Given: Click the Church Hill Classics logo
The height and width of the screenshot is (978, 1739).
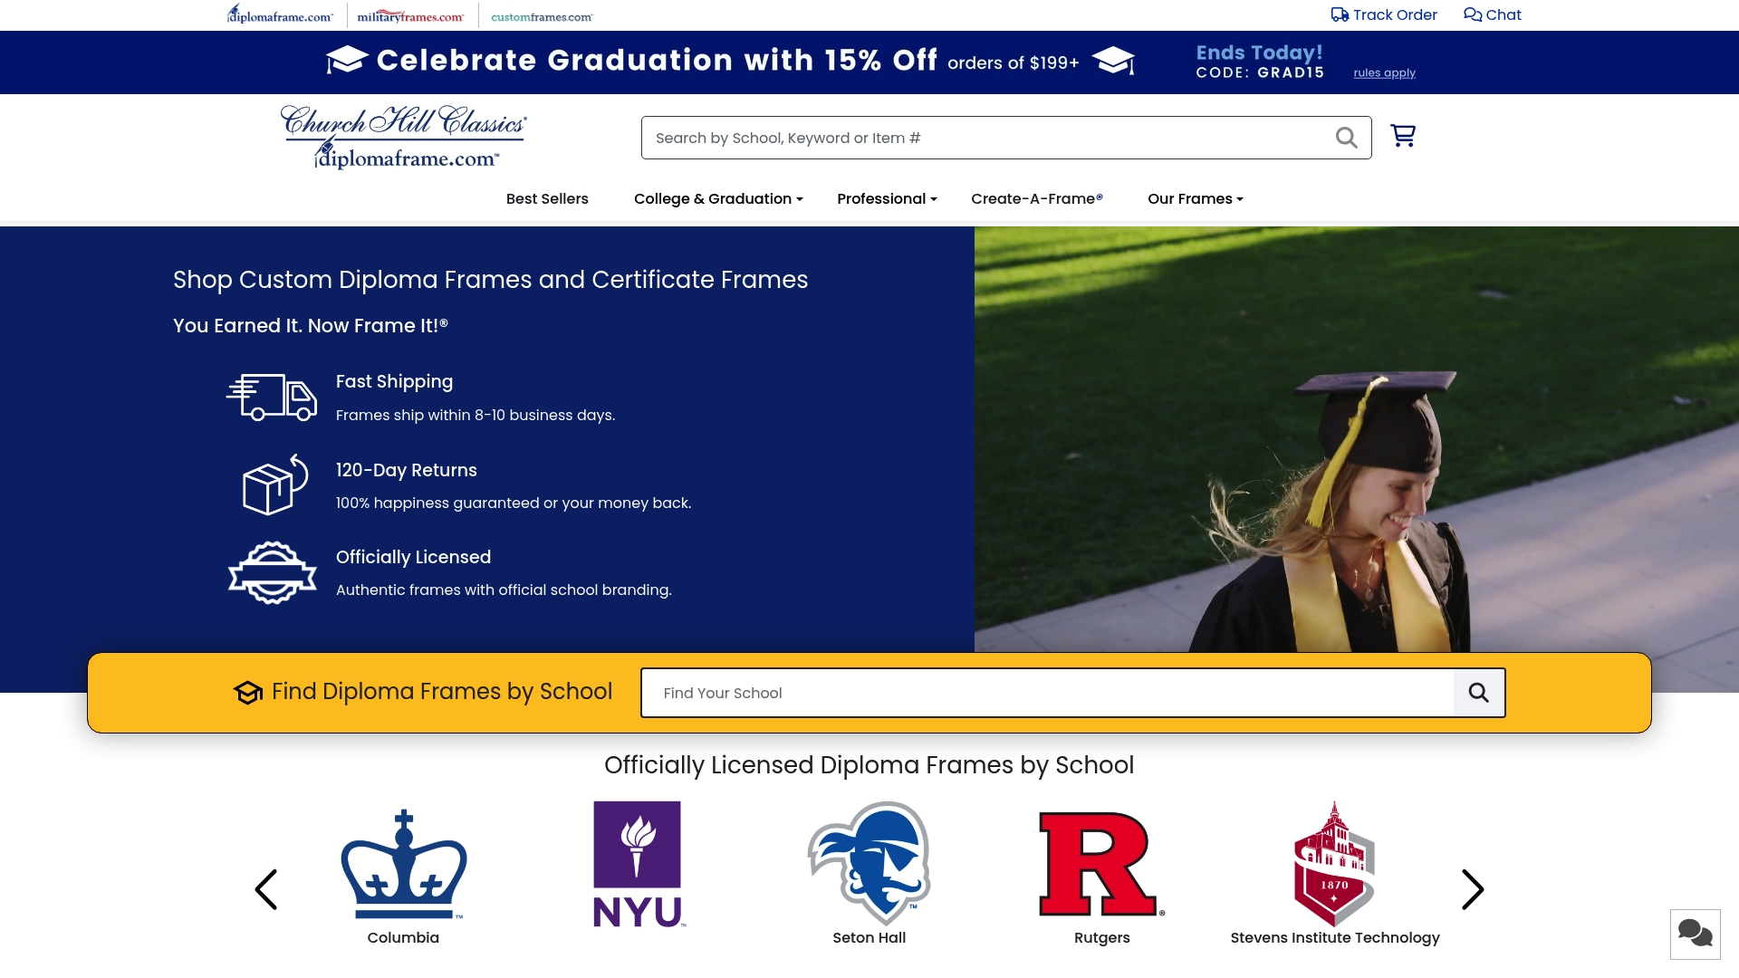Looking at the screenshot, I should 404,137.
